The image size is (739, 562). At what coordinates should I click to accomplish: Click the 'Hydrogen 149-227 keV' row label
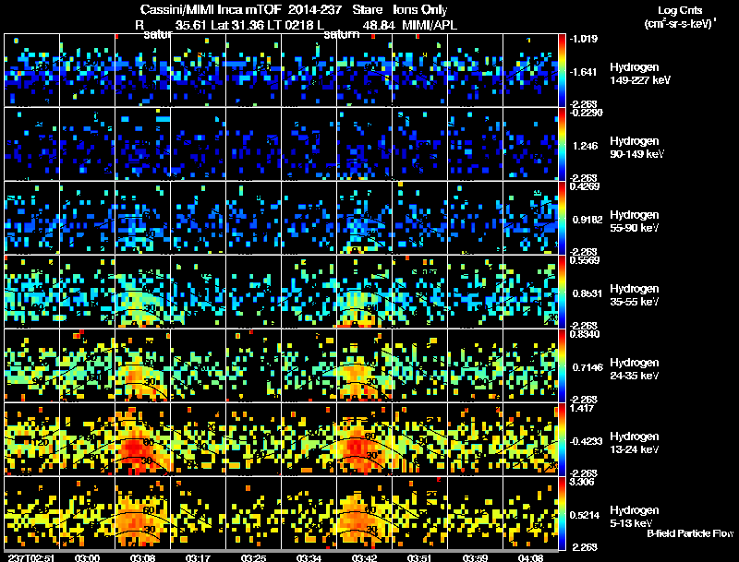(640, 74)
